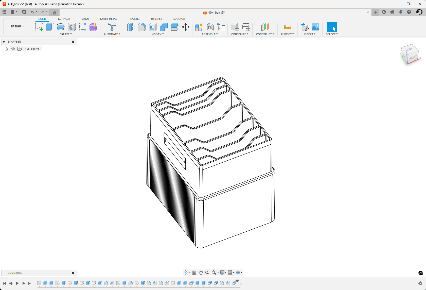
Task: Open the Insert dropdown menu
Action: coord(310,34)
